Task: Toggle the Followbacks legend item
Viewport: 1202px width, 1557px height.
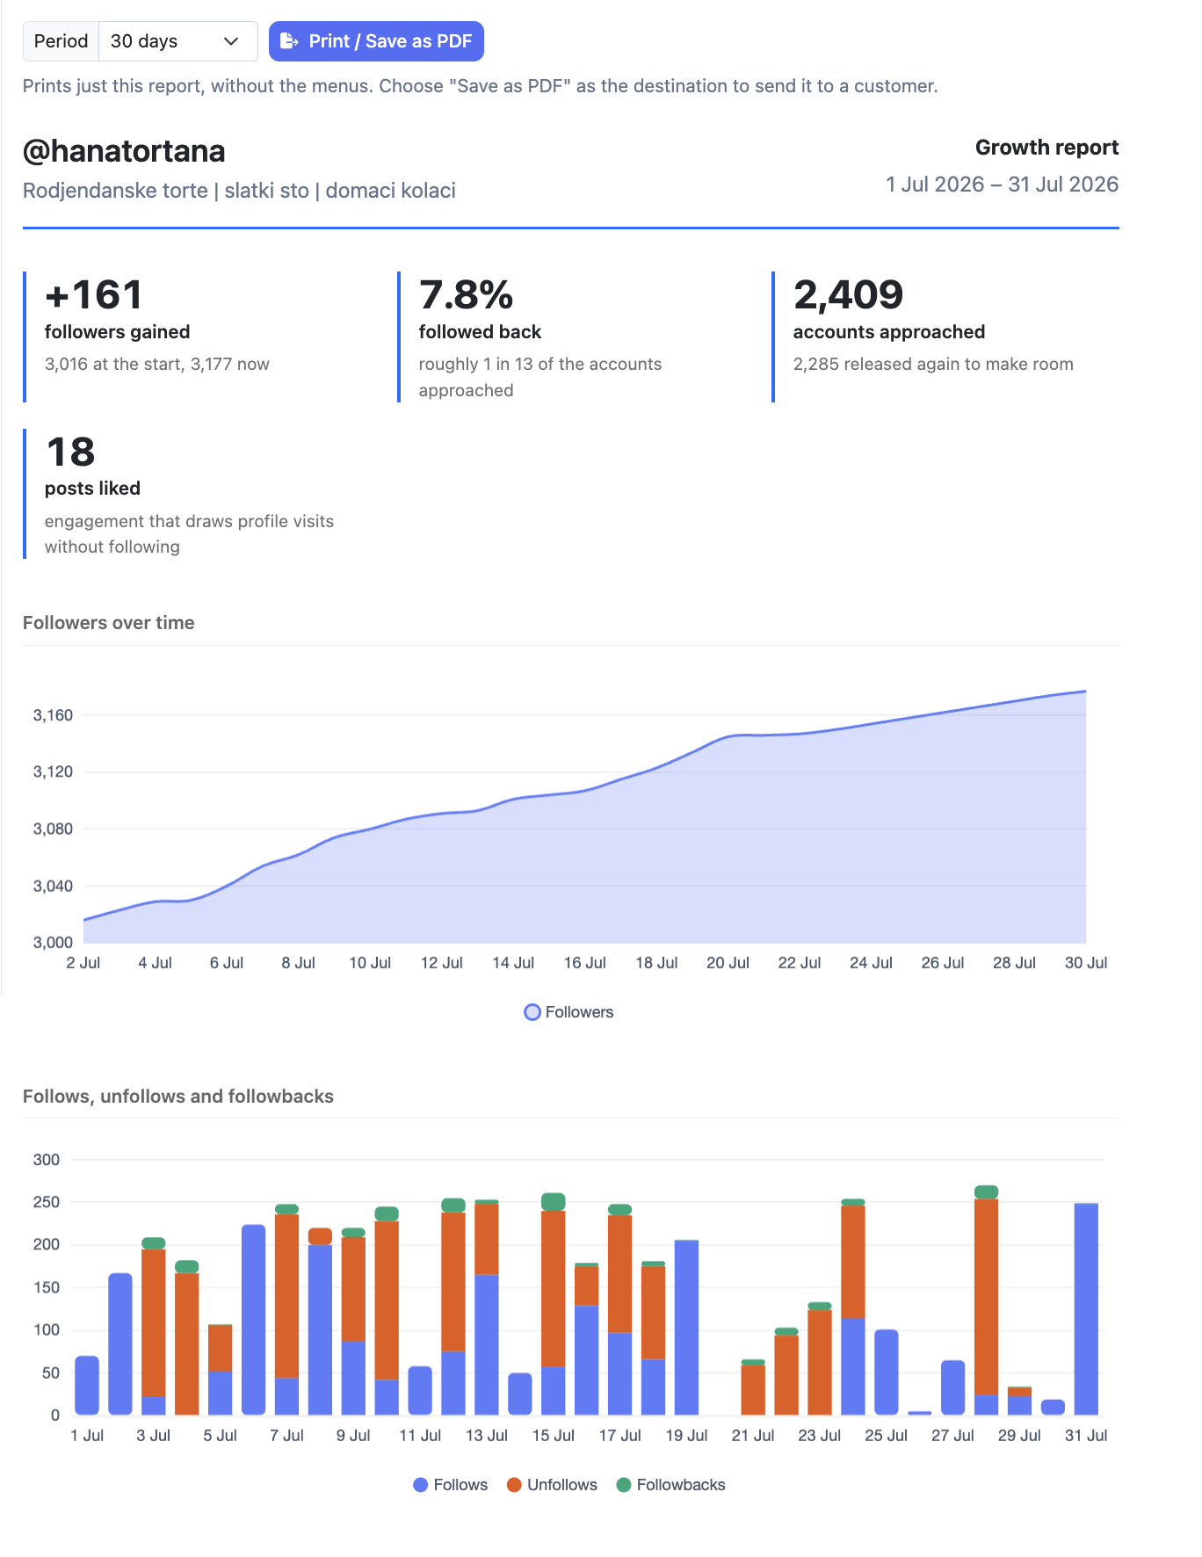Action: 670,1485
